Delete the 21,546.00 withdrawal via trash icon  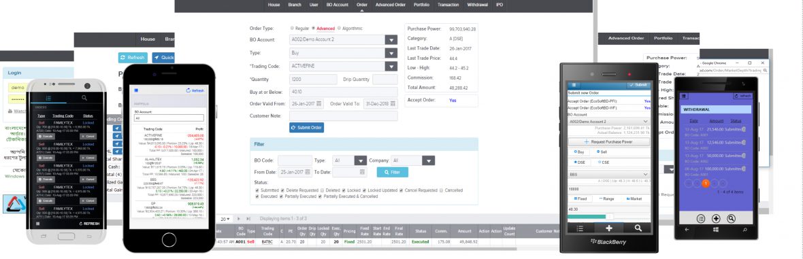744,129
